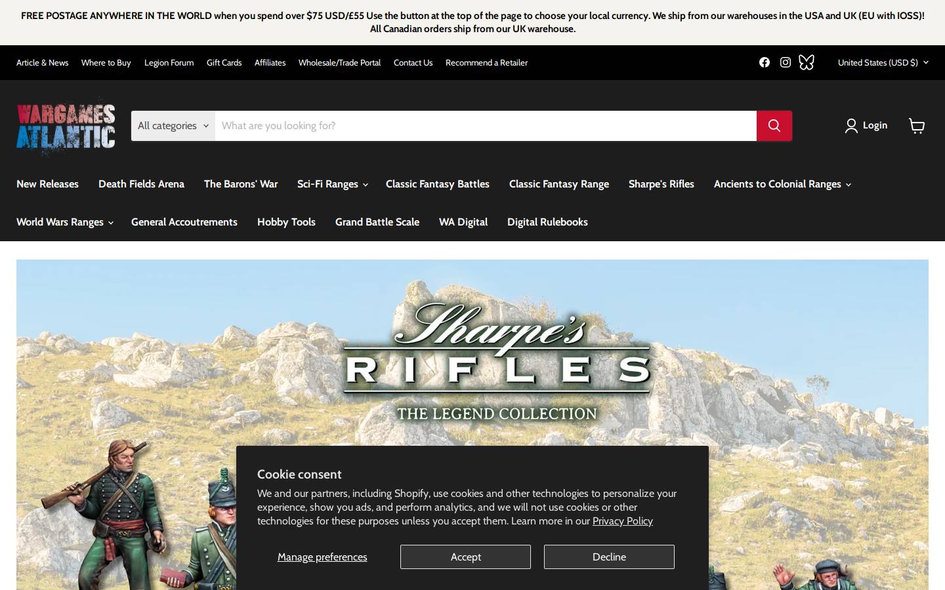Screen dimensions: 945x590
Task: Accept cookies in consent dialog
Action: click(465, 557)
